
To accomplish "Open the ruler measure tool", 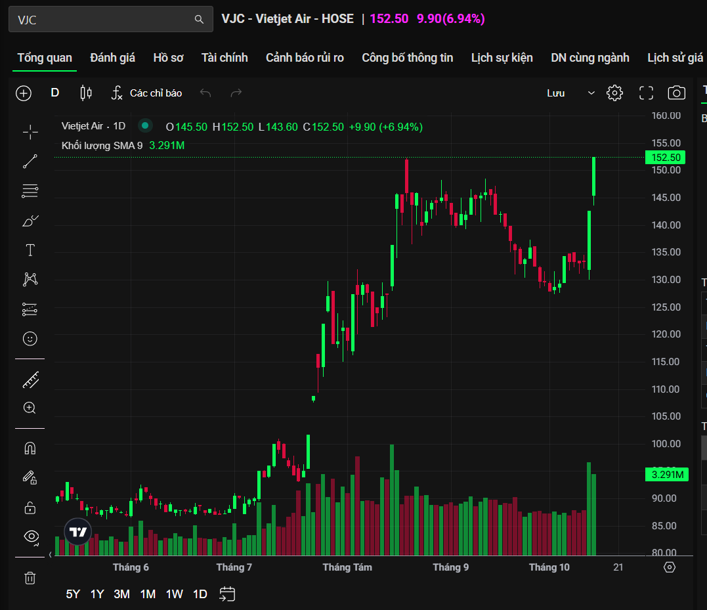I will tap(30, 380).
